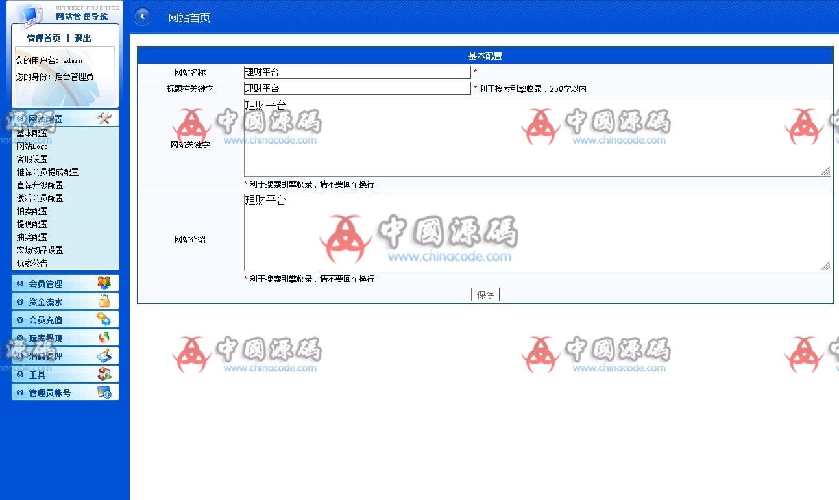Image resolution: width=839 pixels, height=500 pixels.
Task: Click the people icon beside 会员管理
Action: pyautogui.click(x=104, y=283)
